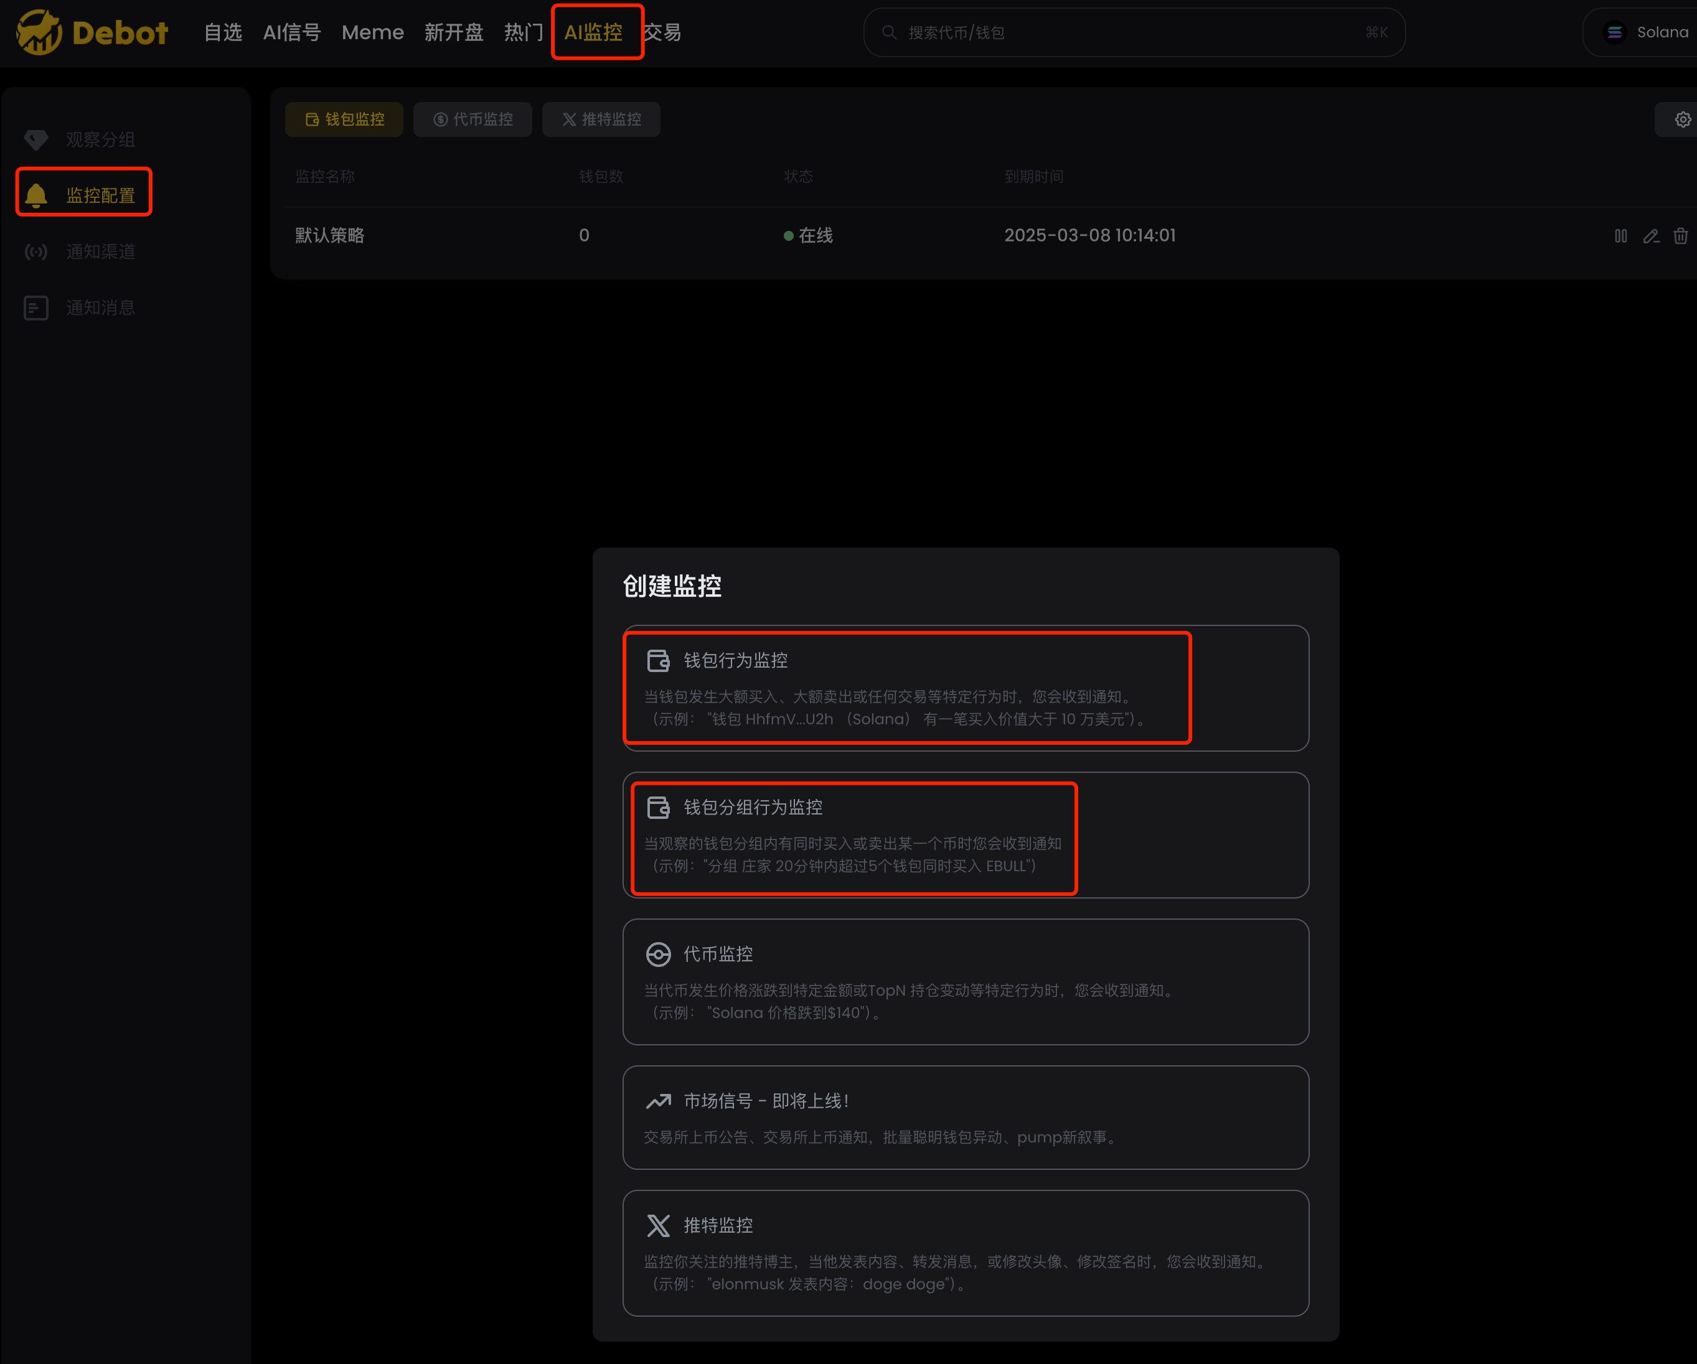Click edit pencil icon for 默认策略
The width and height of the screenshot is (1697, 1364).
(1651, 235)
